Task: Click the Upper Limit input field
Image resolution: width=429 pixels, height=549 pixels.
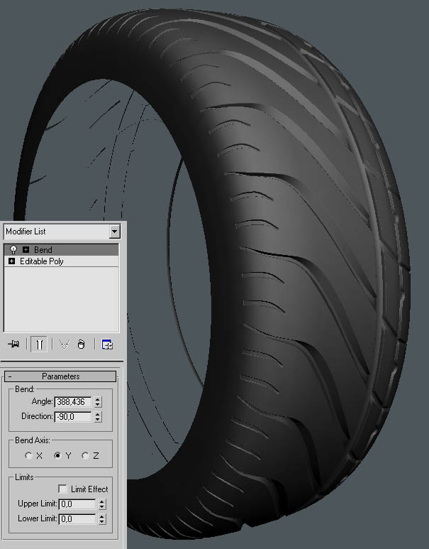Action: click(77, 504)
